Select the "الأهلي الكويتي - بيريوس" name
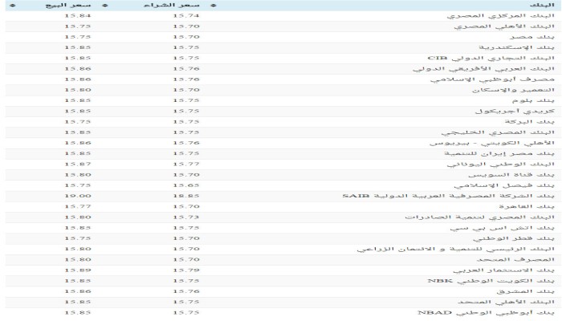 tap(492, 143)
